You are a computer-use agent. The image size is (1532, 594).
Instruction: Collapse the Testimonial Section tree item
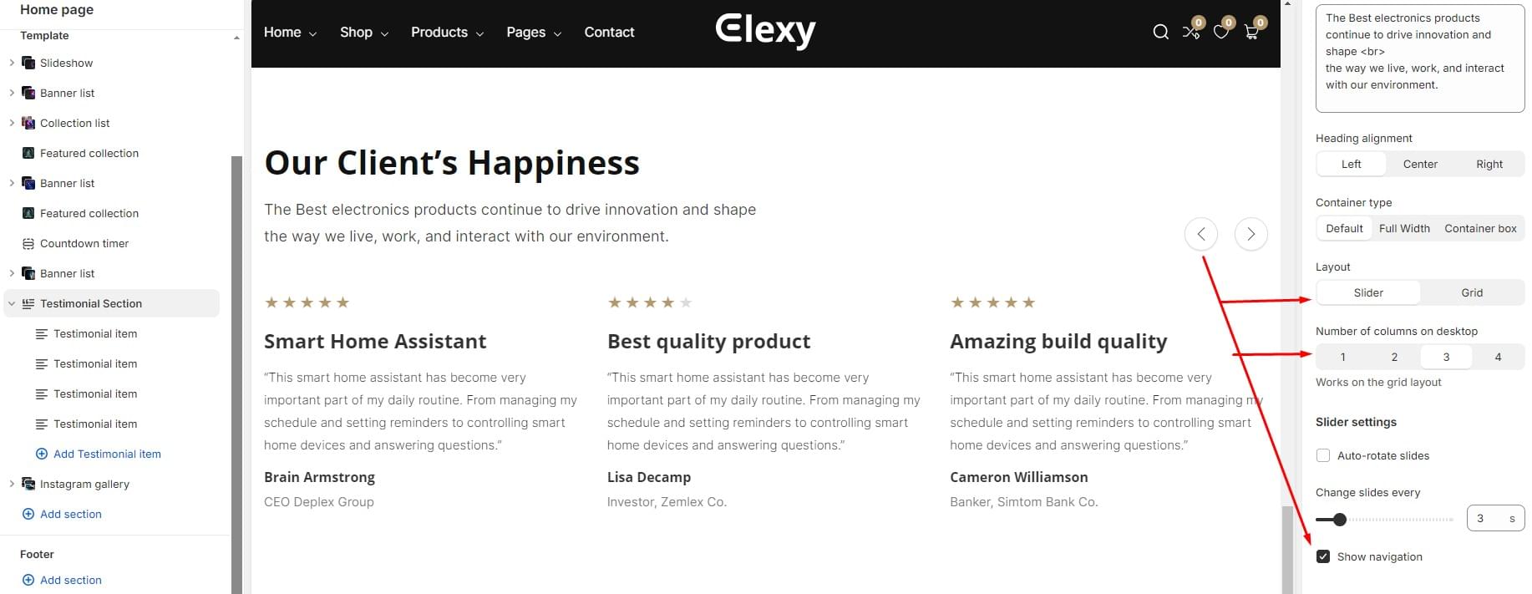pos(12,303)
